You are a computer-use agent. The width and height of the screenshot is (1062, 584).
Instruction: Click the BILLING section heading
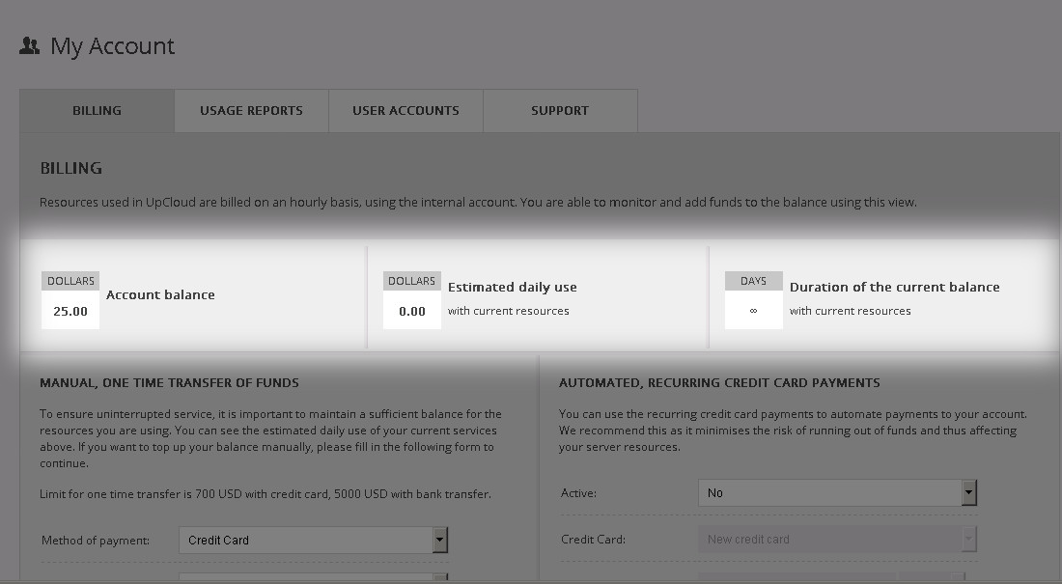tap(70, 168)
